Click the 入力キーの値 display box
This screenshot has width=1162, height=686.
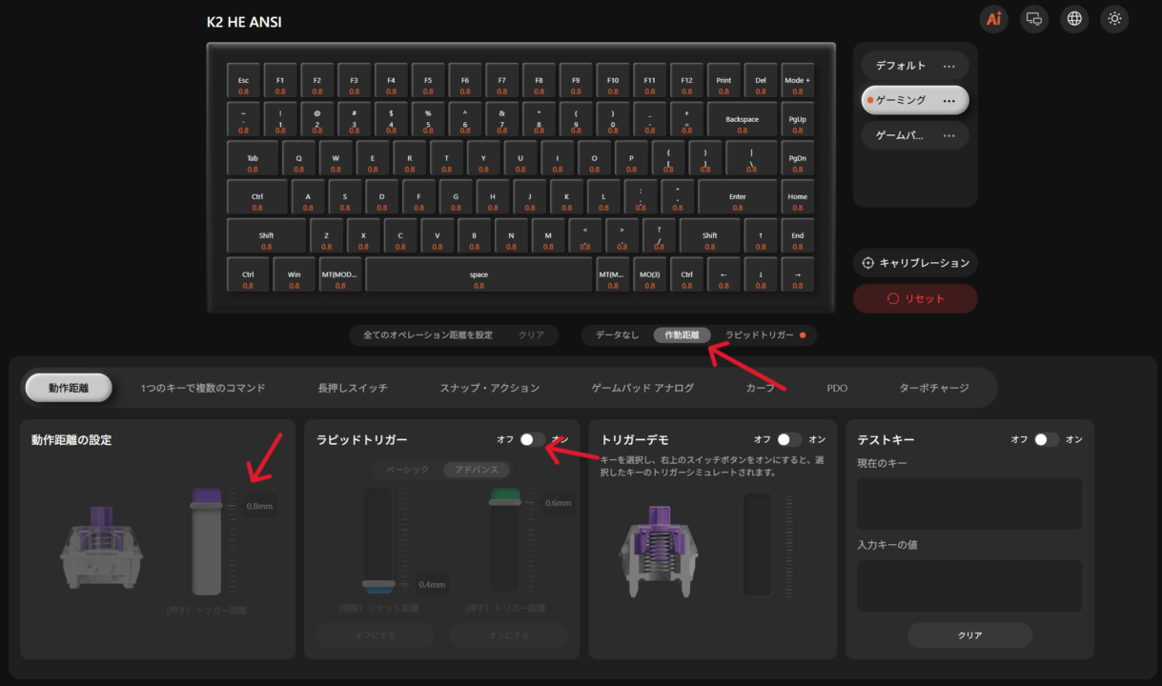point(969,585)
